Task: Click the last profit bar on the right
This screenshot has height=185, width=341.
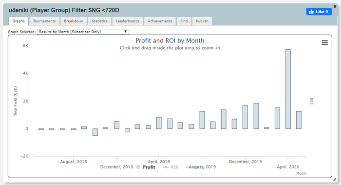Action: [x=299, y=120]
